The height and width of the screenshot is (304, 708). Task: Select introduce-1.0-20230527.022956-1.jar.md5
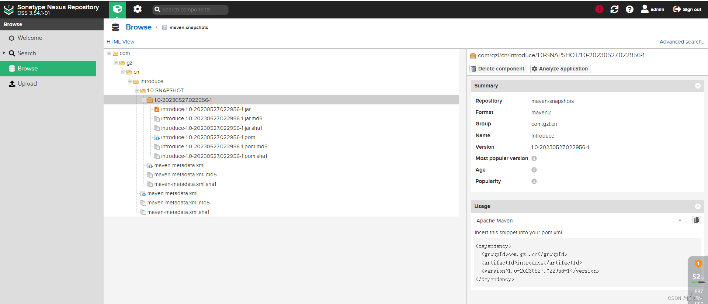(x=212, y=119)
